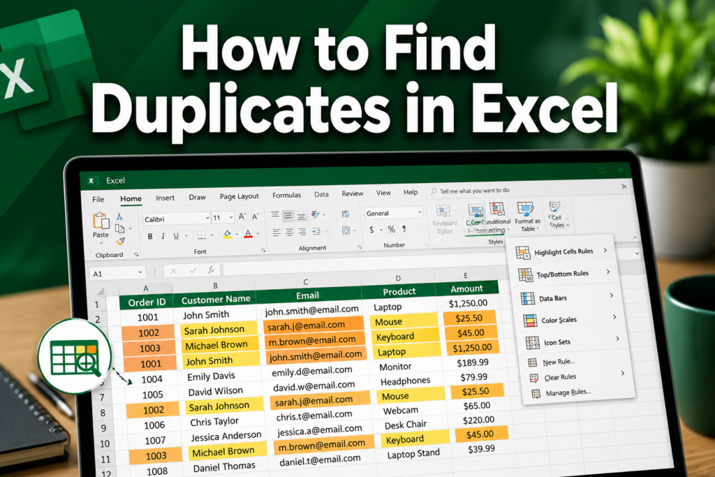Switch to the Data tab
This screenshot has height=477, width=715.
[321, 194]
